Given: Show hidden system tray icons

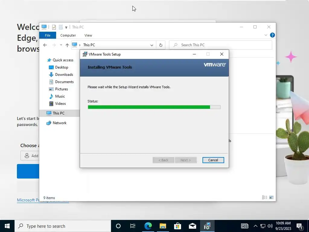Looking at the screenshot, I should [x=255, y=226].
